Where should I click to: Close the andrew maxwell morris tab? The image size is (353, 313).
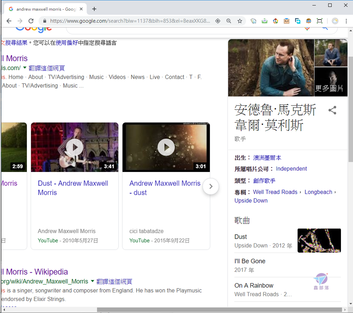[x=81, y=9]
